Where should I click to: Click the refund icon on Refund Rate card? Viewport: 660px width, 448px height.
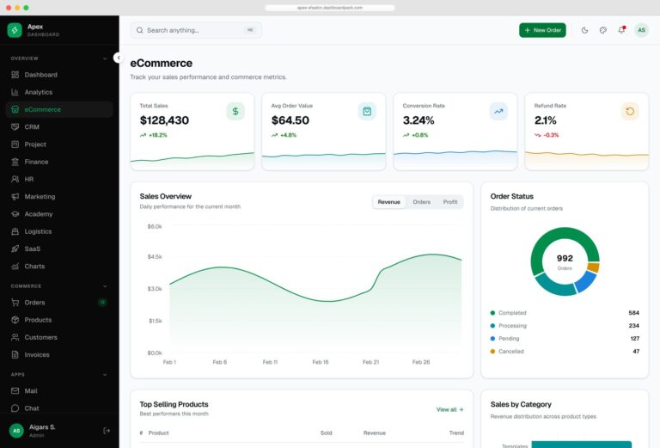click(630, 111)
